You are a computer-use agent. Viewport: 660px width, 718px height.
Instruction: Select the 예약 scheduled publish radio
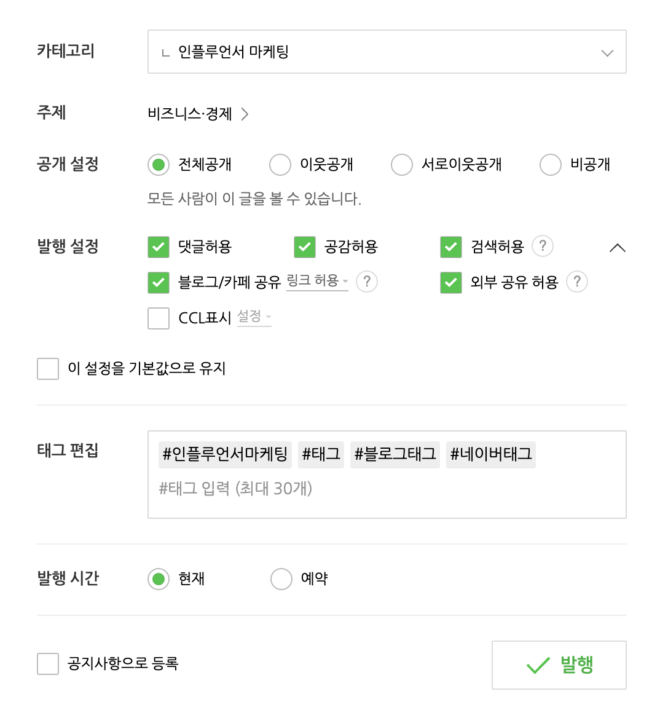[281, 578]
